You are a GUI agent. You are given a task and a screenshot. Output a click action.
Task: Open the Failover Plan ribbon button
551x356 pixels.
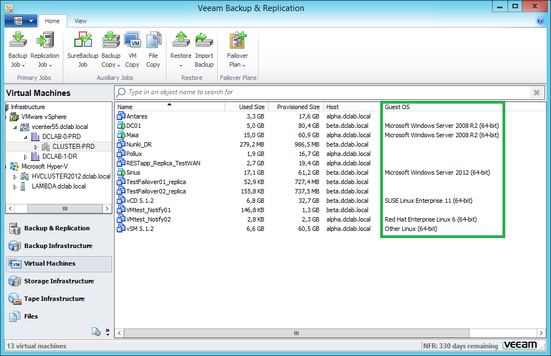[237, 50]
